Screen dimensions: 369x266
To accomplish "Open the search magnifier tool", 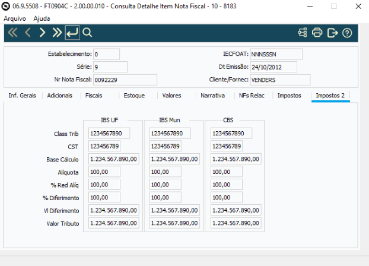I will 87,33.
